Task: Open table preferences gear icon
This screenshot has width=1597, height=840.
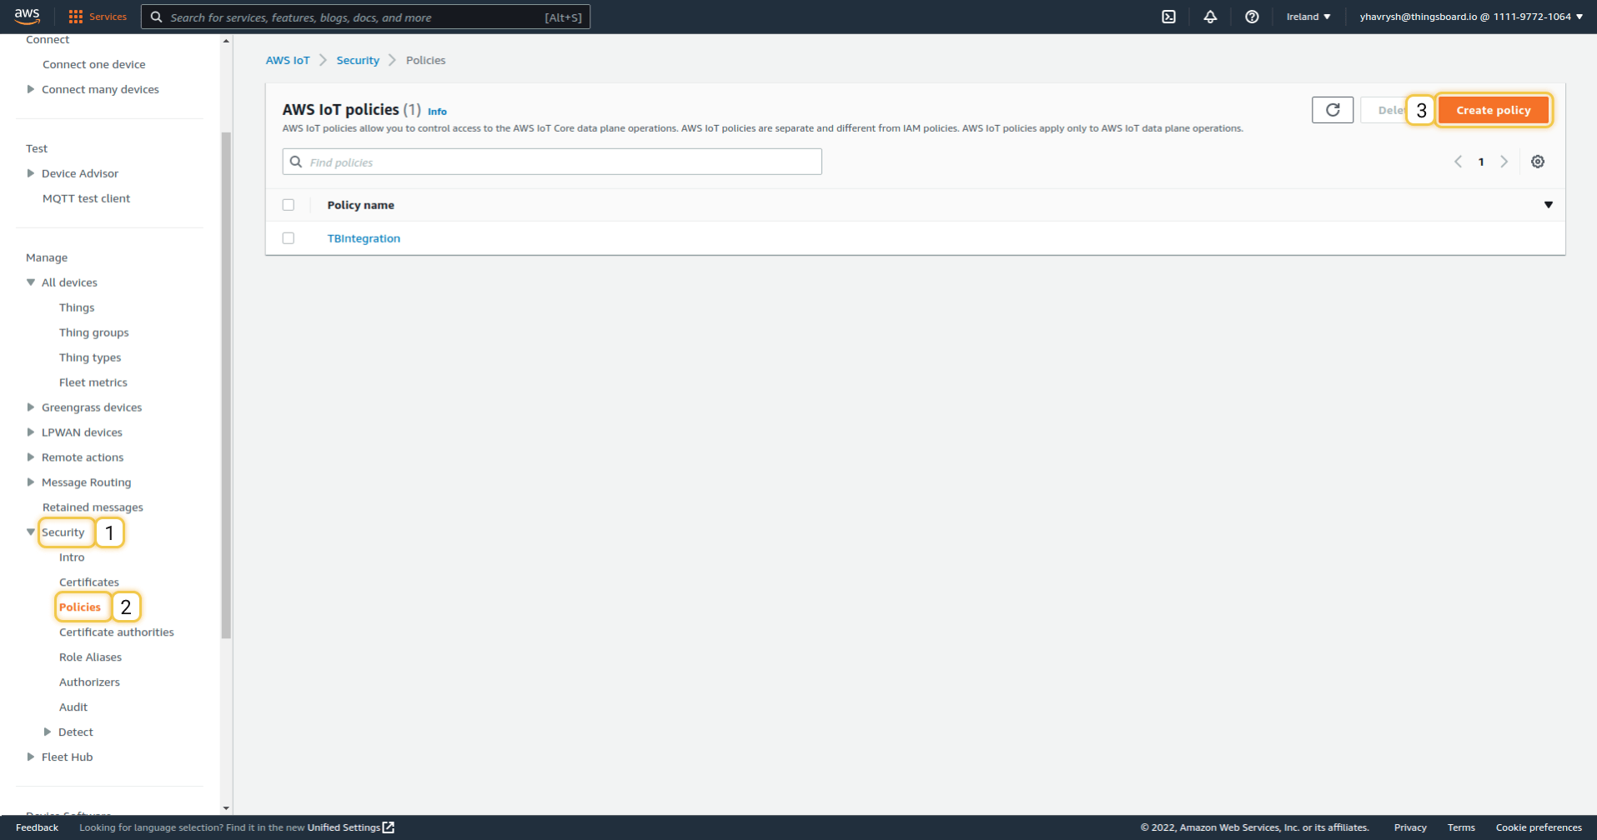Action: pyautogui.click(x=1538, y=162)
